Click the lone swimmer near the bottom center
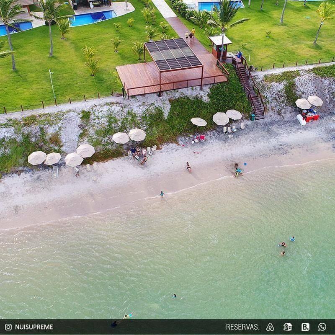The image size is (335, 335). (174, 296)
